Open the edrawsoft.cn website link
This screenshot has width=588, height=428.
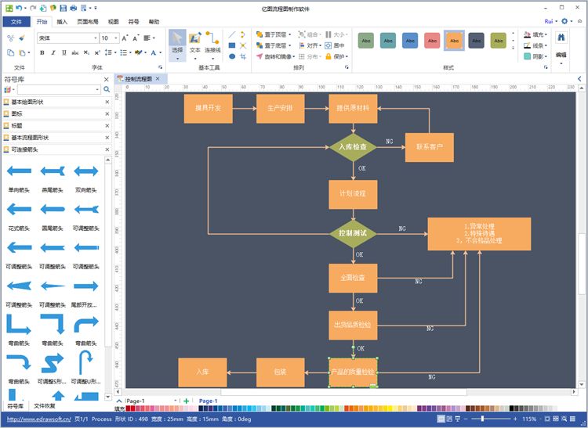click(39, 419)
